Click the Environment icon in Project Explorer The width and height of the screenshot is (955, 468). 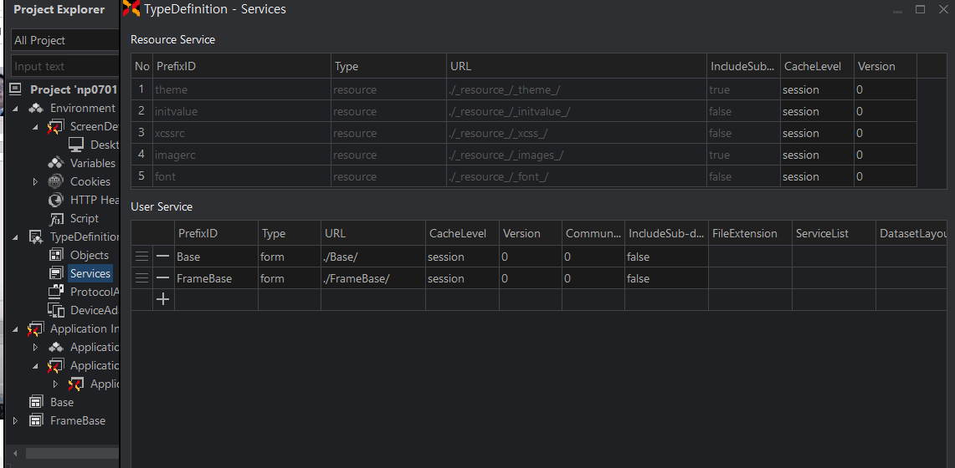(x=36, y=108)
